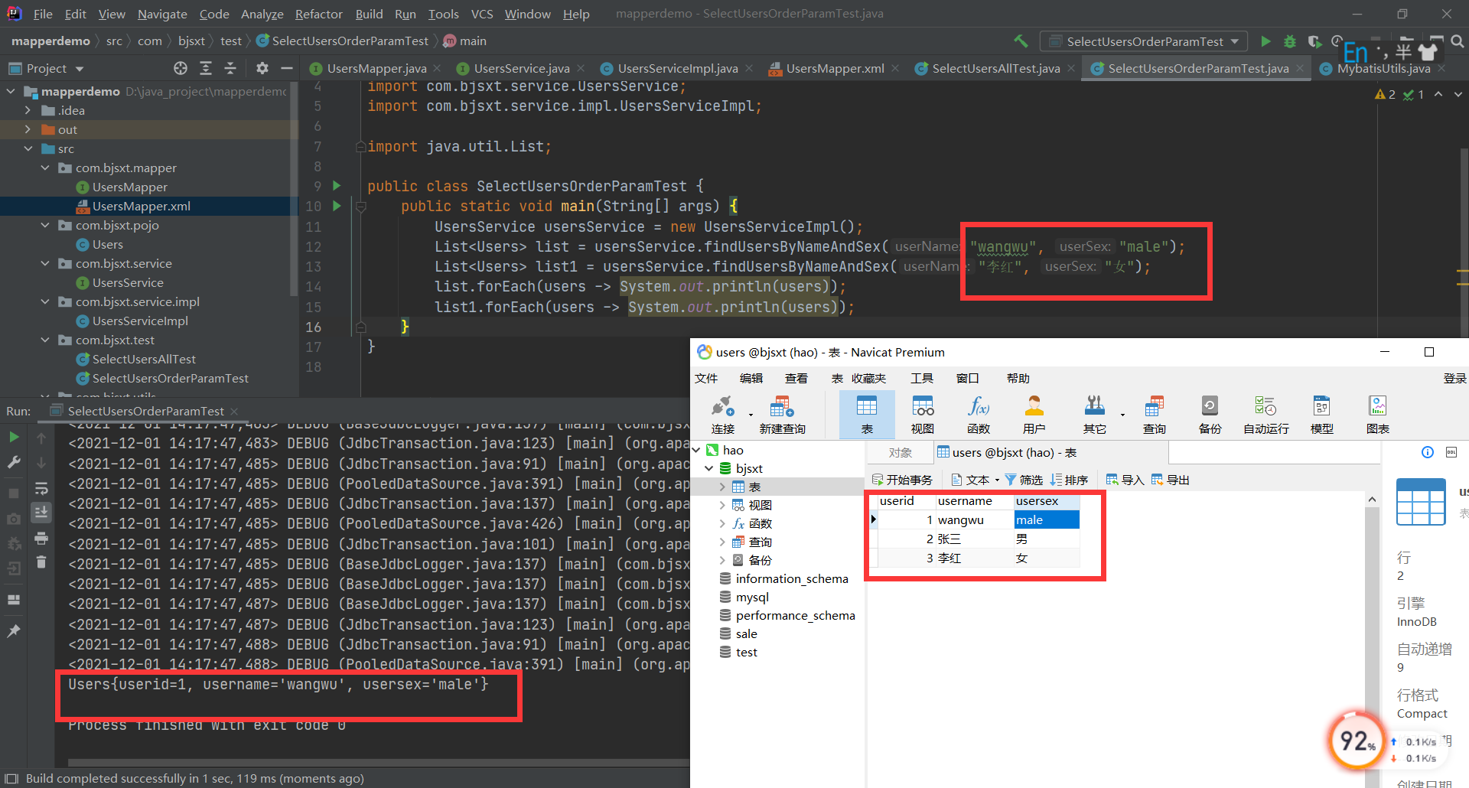Expand the out folder
This screenshot has width=1469, height=788.
click(x=28, y=129)
